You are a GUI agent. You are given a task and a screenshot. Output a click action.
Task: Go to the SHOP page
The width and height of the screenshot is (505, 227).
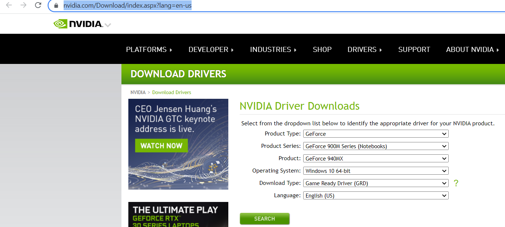pyautogui.click(x=322, y=49)
